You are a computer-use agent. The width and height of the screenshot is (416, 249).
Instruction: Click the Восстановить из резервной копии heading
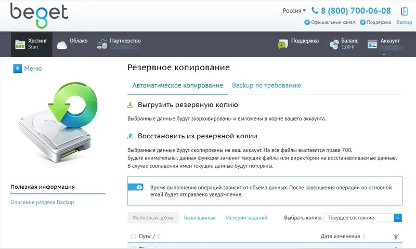click(198, 136)
